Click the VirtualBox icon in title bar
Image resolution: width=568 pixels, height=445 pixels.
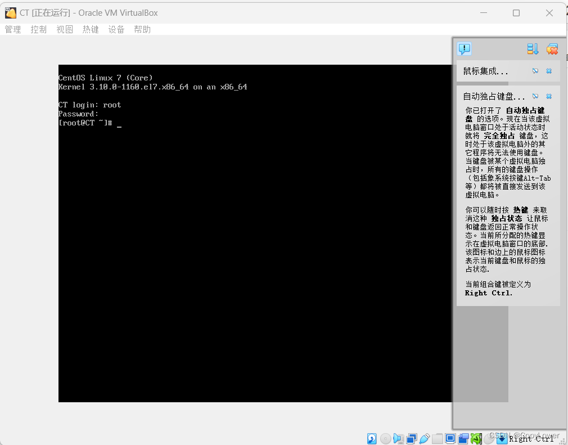[11, 13]
